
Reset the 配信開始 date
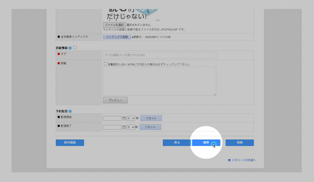(151, 118)
